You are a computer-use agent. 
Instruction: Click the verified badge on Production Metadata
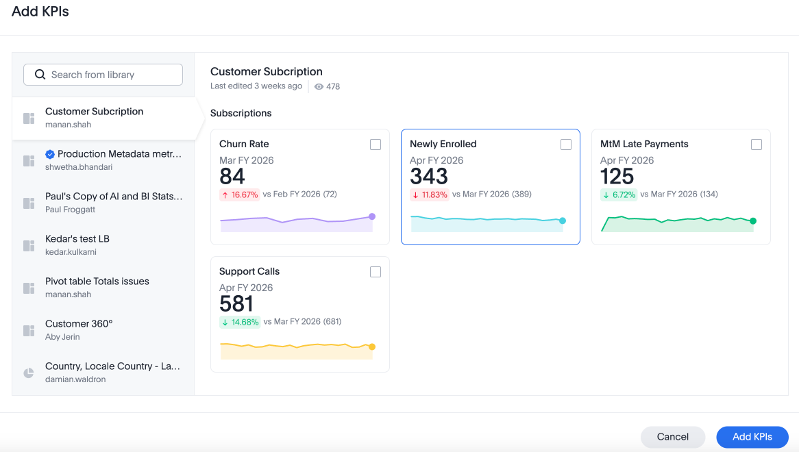[x=50, y=154]
